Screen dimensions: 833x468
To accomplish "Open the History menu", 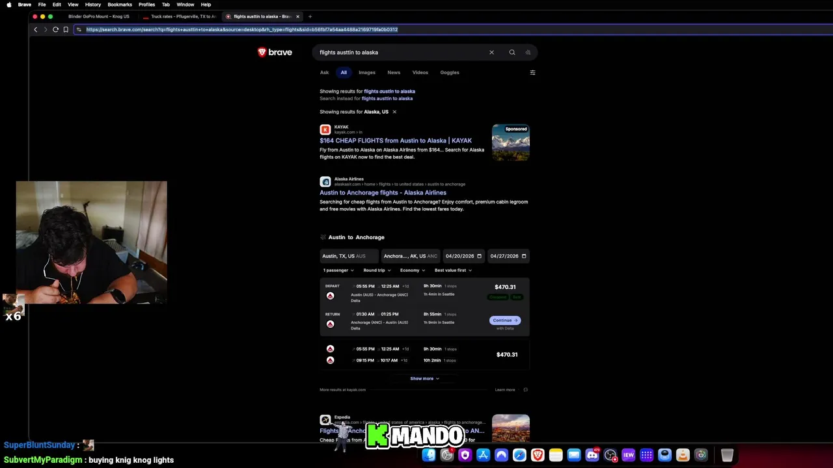I will (x=93, y=5).
